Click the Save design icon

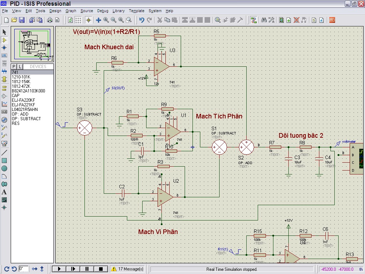tap(22, 20)
